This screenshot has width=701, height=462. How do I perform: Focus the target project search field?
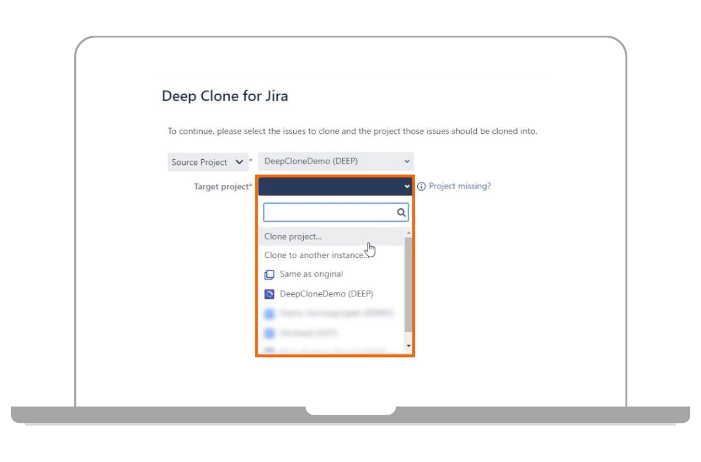point(329,213)
